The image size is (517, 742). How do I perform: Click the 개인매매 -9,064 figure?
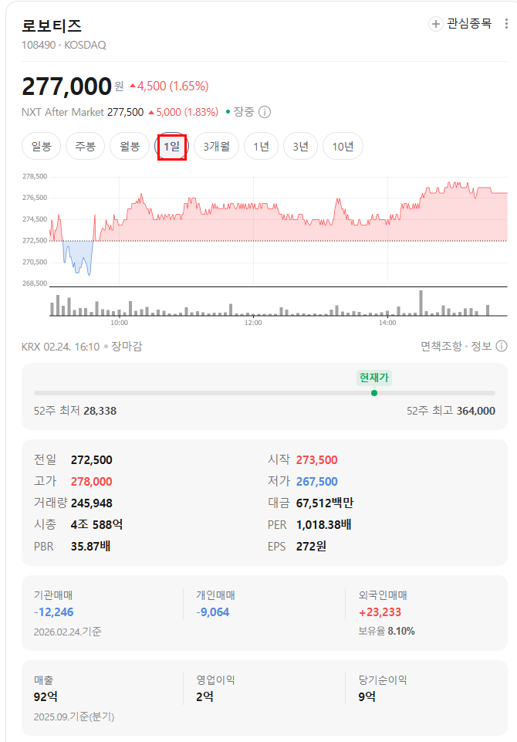pyautogui.click(x=212, y=612)
